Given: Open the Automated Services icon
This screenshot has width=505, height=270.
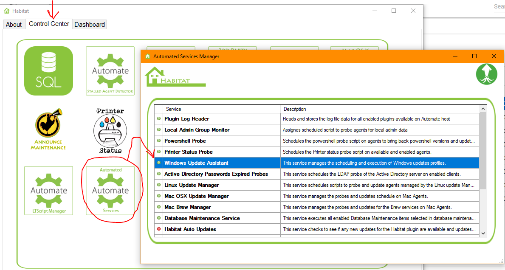Looking at the screenshot, I should click(110, 190).
